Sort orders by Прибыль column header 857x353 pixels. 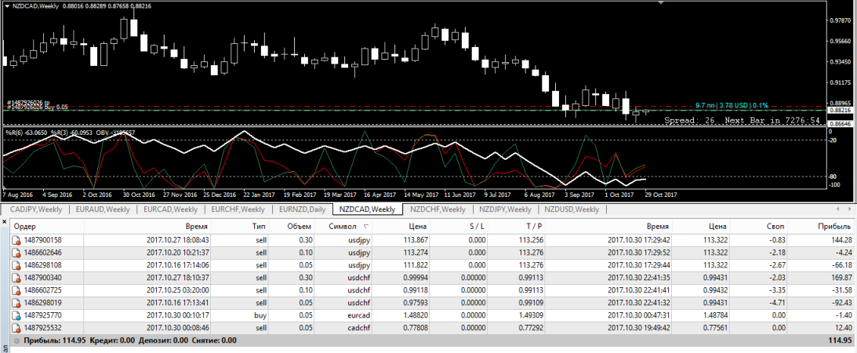click(x=834, y=226)
